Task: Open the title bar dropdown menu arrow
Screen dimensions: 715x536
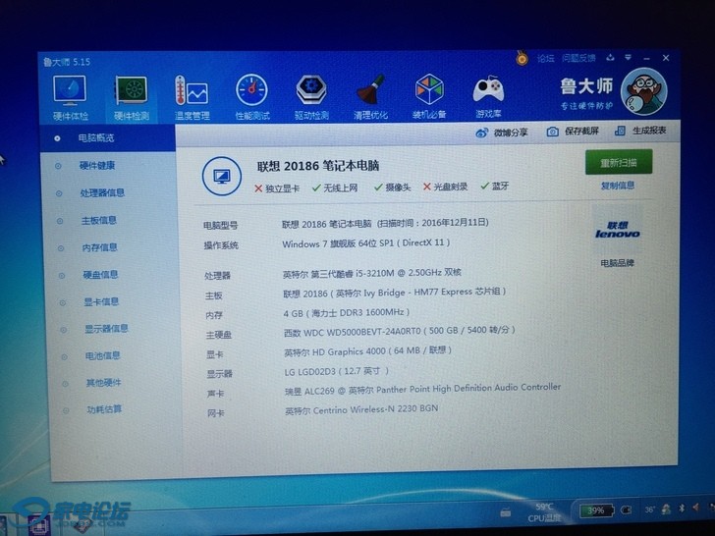Action: pos(629,57)
